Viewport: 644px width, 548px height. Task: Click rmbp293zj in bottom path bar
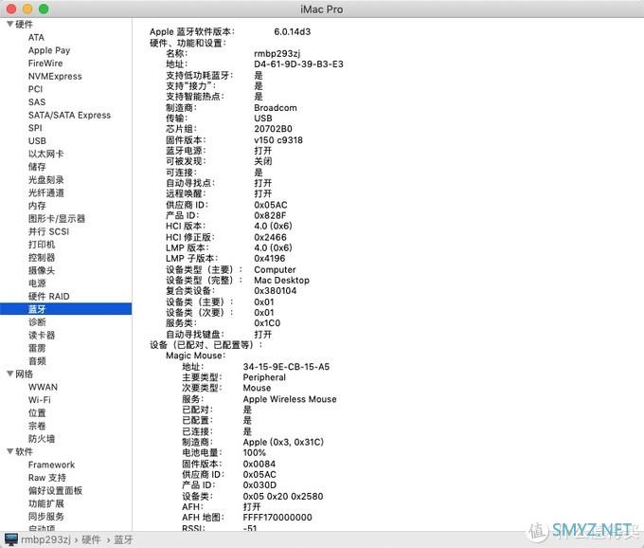pyautogui.click(x=46, y=539)
